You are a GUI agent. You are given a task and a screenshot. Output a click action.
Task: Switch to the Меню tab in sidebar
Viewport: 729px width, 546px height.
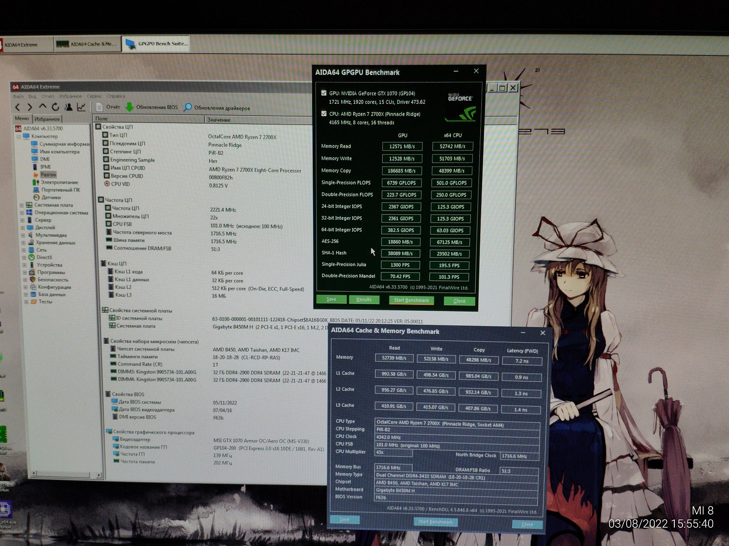[x=22, y=118]
